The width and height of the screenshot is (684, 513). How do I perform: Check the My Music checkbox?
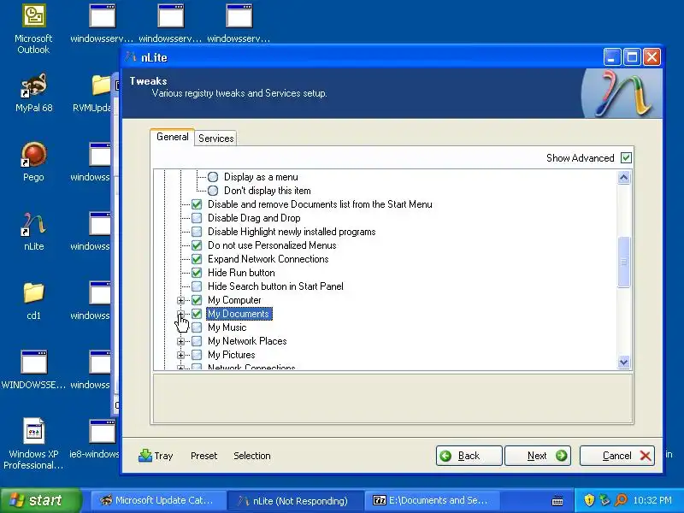[x=197, y=327]
